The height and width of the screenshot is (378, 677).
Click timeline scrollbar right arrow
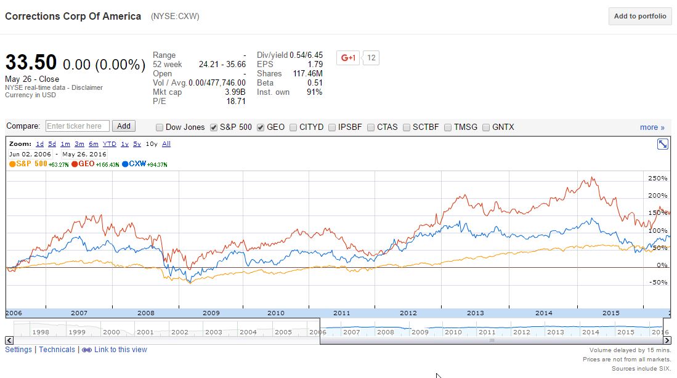coord(667,340)
